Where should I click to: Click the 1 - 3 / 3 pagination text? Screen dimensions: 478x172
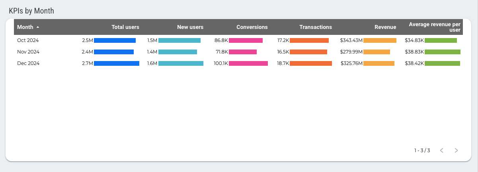pos(422,151)
